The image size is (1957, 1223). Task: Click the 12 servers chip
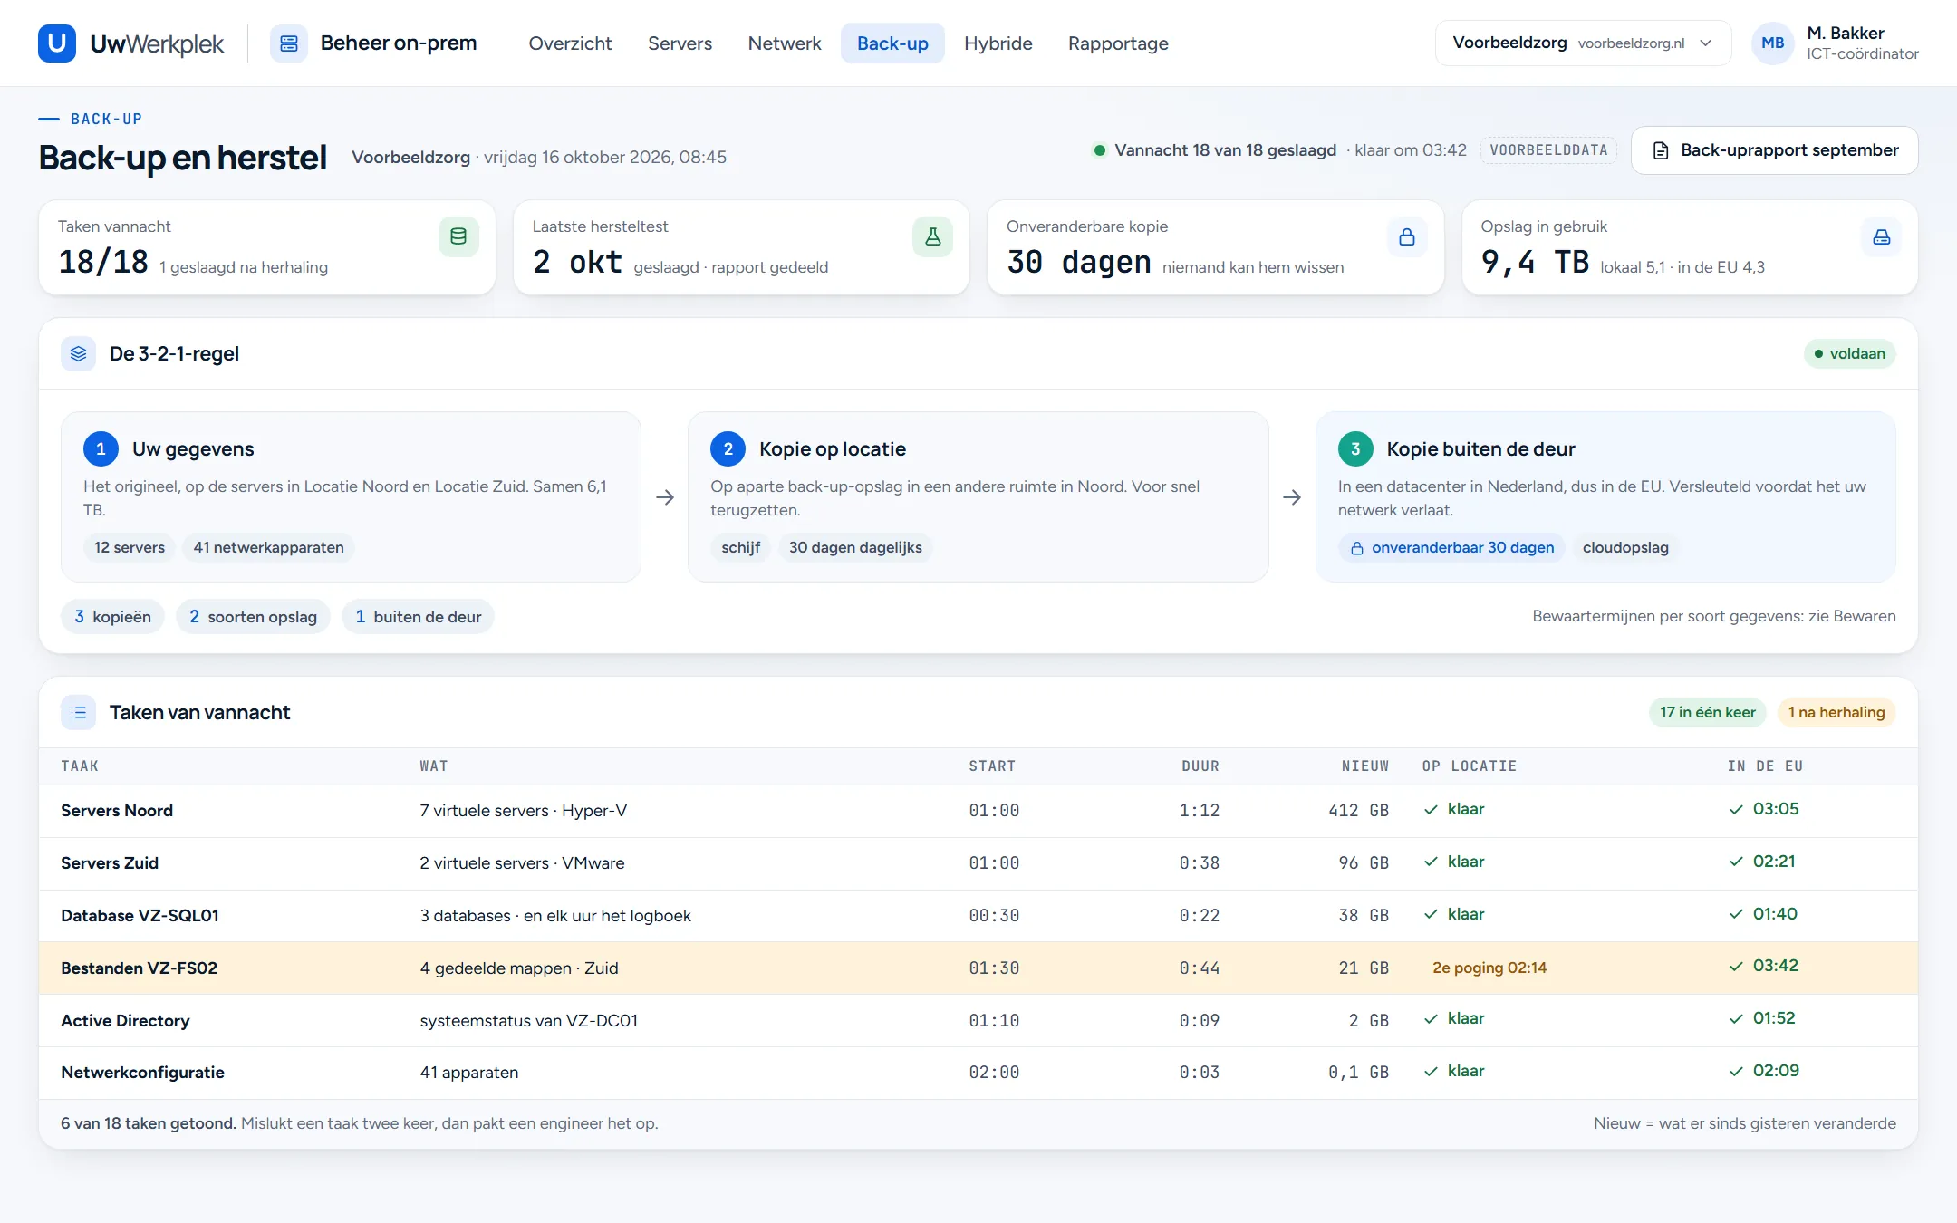coord(130,547)
